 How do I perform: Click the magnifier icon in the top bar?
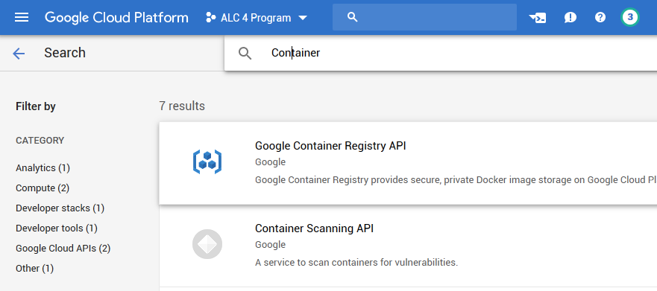[353, 17]
